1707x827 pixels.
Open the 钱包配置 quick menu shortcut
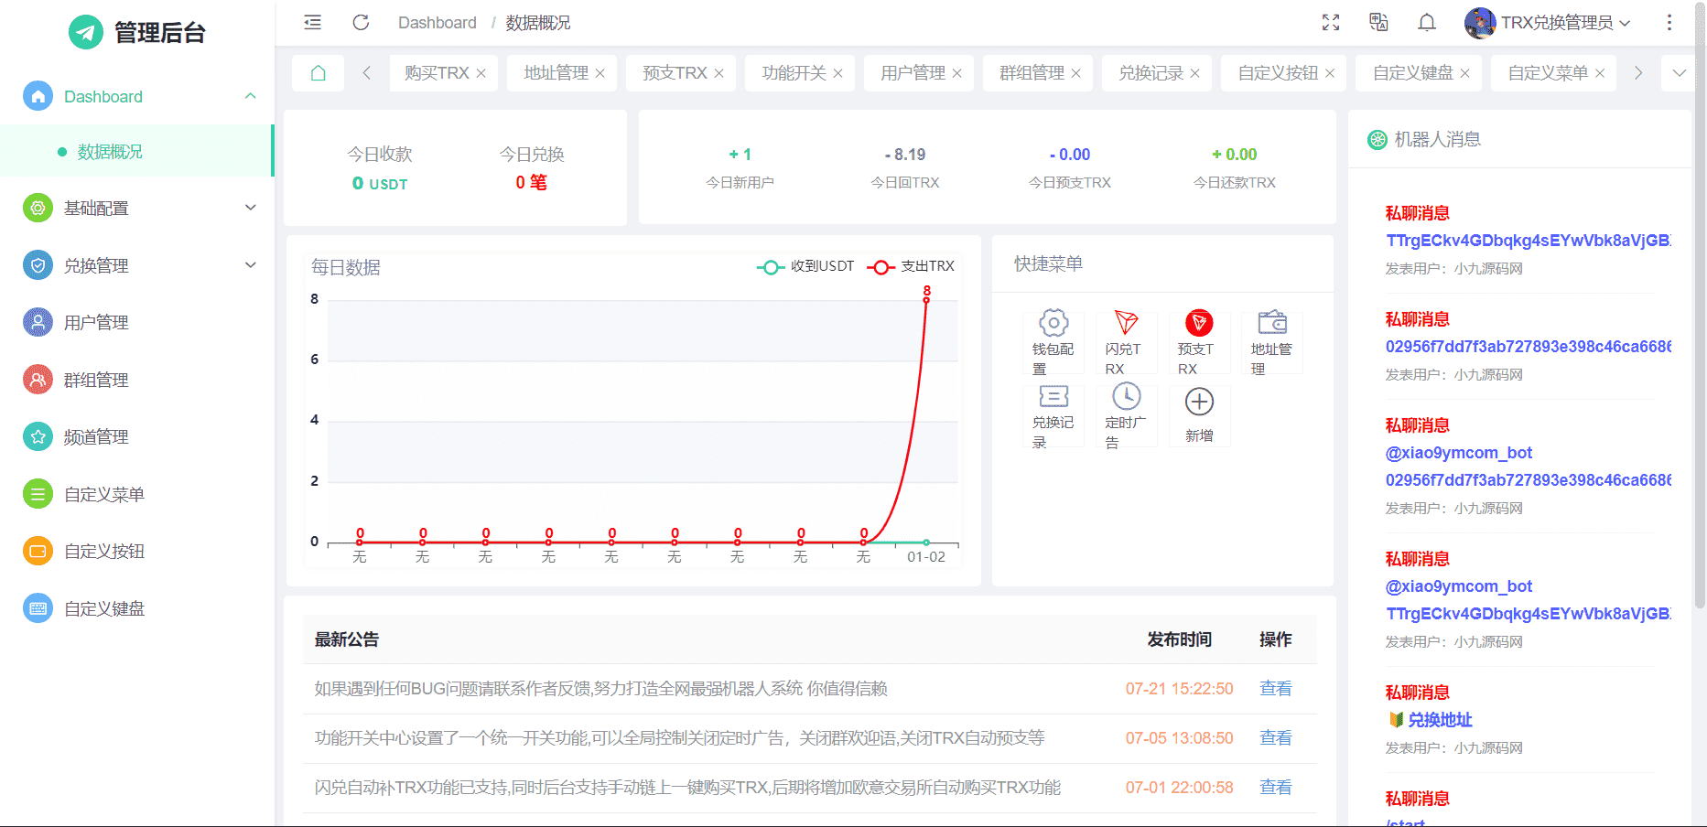coord(1053,342)
